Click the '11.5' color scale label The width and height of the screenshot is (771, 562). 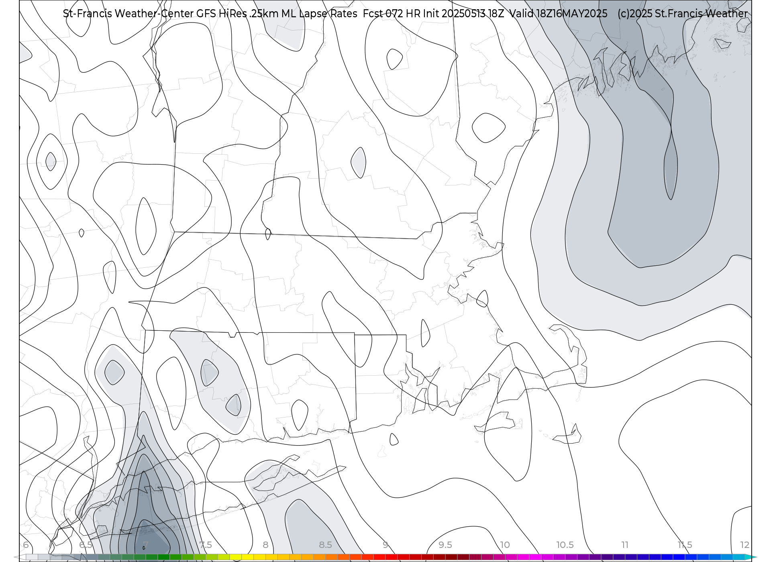[685, 545]
